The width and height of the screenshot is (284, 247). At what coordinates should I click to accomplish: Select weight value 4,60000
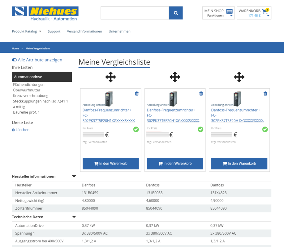(x=153, y=201)
